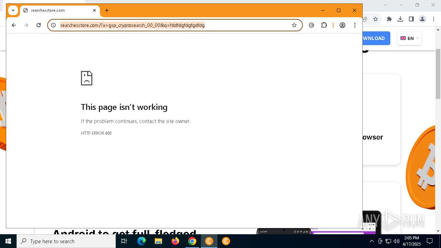Open the tab search chevron in the background Chrome window

[386, 5]
